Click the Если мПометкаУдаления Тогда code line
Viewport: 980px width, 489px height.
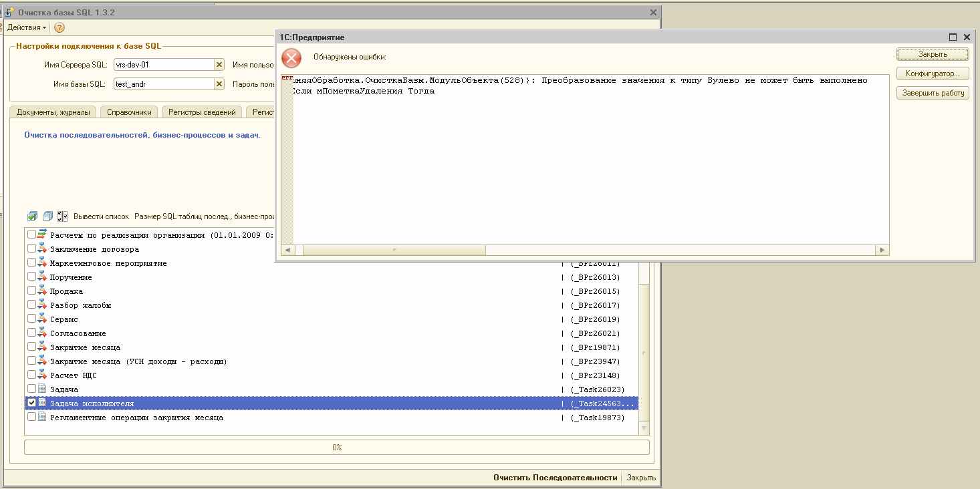(364, 91)
